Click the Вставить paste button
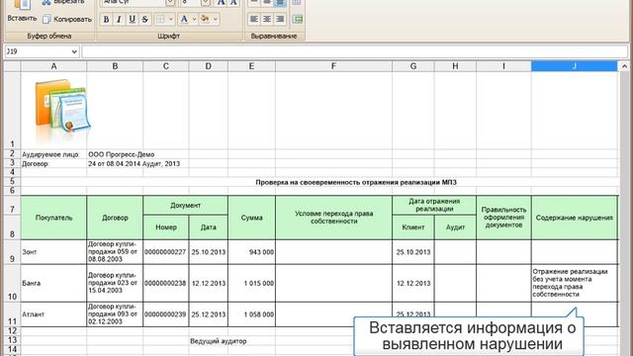This screenshot has width=633, height=356. pos(22,11)
